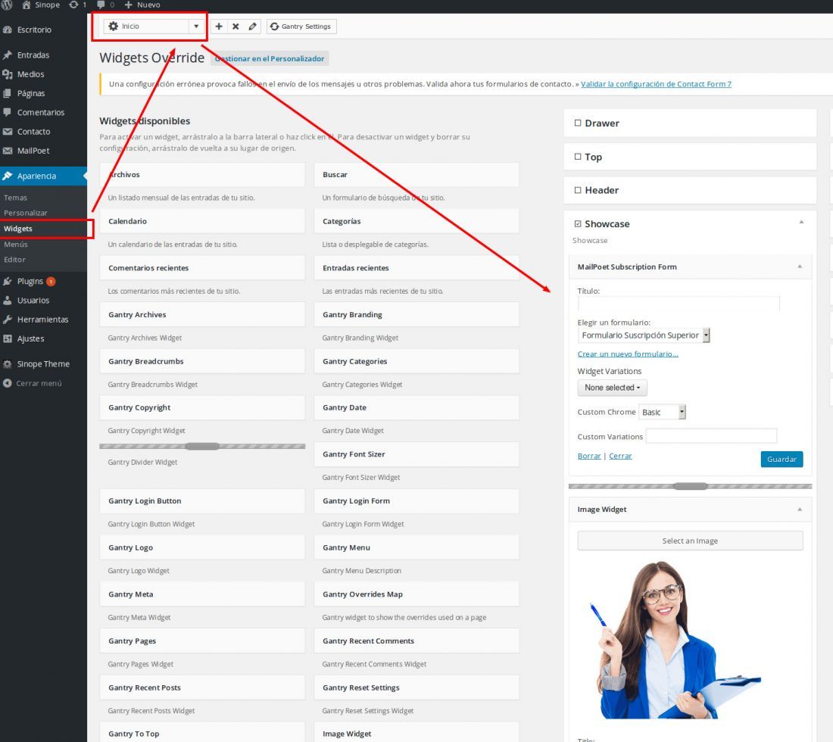Click the Sinope Theme gear icon
This screenshot has height=742, width=833.
8,364
